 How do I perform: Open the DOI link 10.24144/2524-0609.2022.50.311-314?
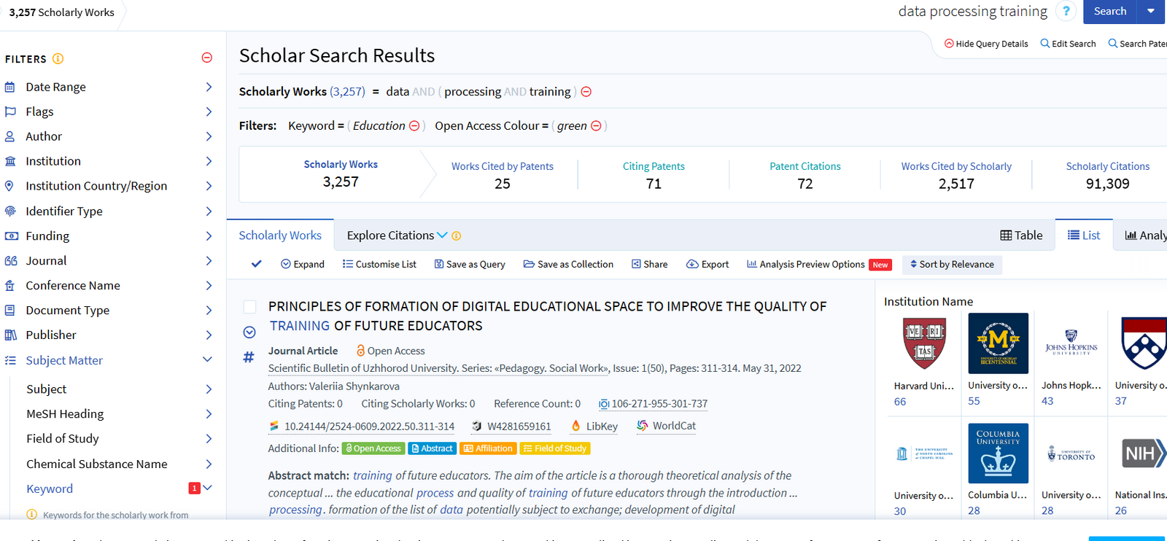369,427
